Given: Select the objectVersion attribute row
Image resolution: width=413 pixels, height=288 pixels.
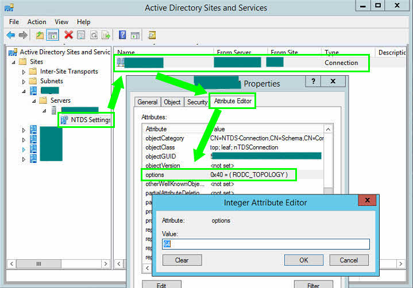Looking at the screenshot, I should (233, 166).
